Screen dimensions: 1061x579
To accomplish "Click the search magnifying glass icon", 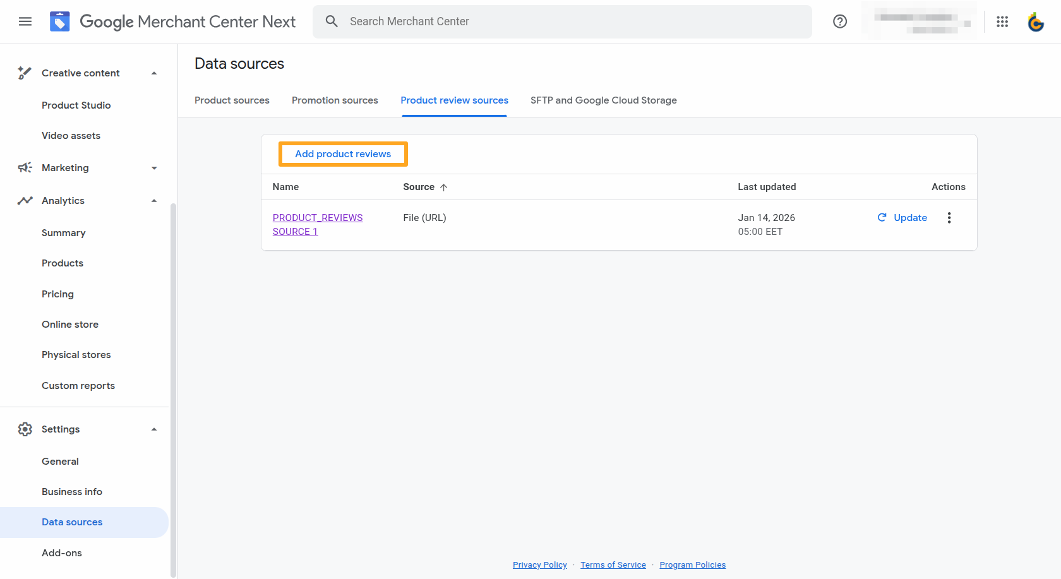I will click(332, 21).
